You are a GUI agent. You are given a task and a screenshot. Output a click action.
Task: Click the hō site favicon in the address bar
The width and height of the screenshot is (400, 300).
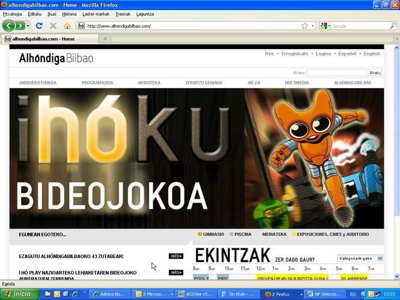(81, 26)
